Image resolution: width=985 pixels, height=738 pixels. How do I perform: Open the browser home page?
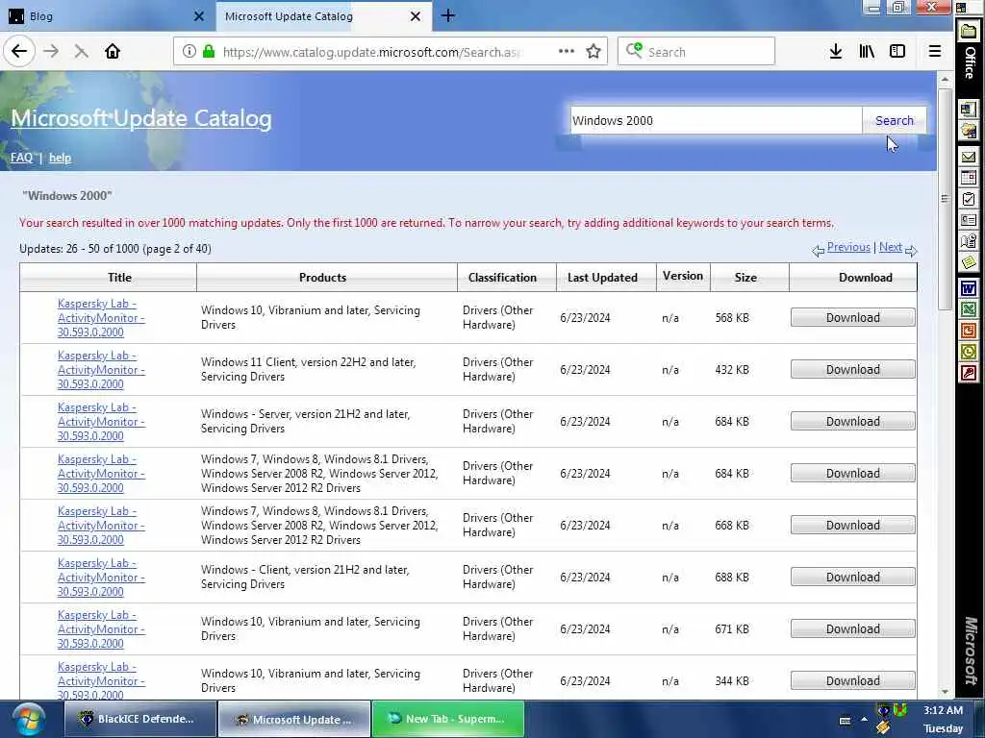click(x=113, y=52)
